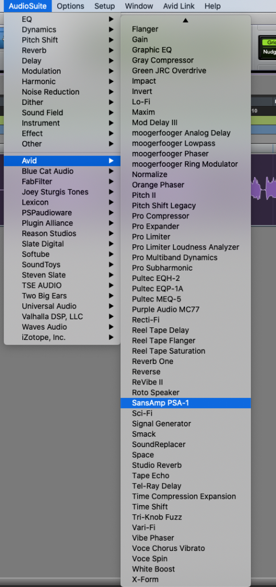The image size is (276, 587).
Task: Open the Options menu
Action: [x=70, y=6]
